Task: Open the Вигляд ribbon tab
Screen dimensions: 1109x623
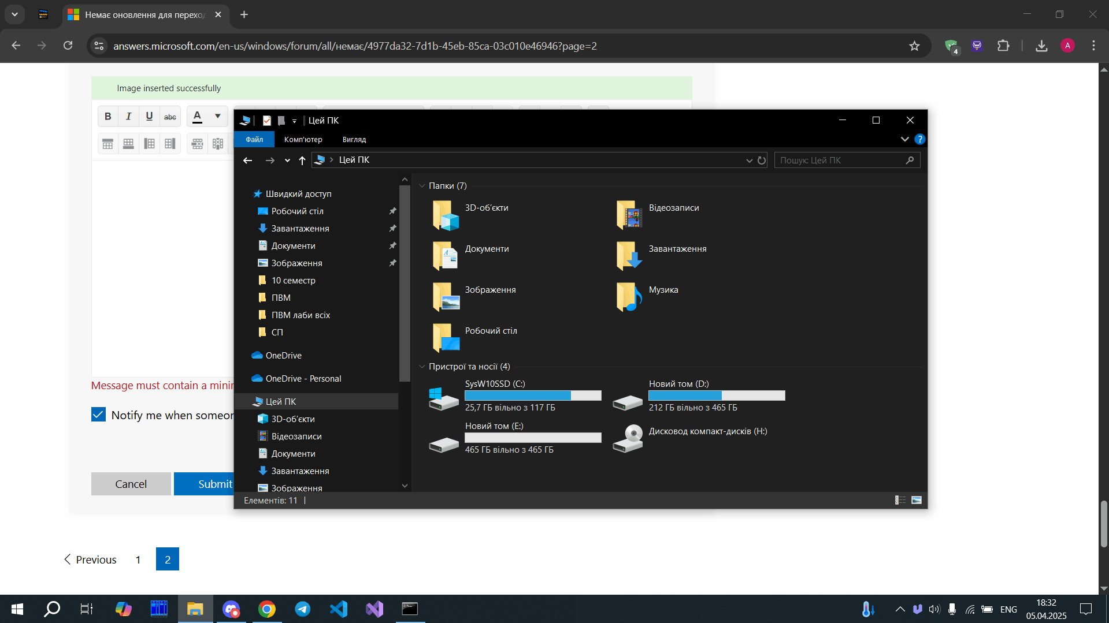Action: [x=354, y=139]
